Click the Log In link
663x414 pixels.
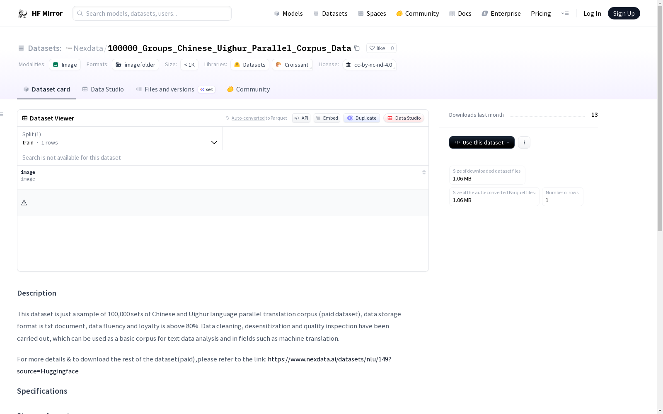[592, 13]
